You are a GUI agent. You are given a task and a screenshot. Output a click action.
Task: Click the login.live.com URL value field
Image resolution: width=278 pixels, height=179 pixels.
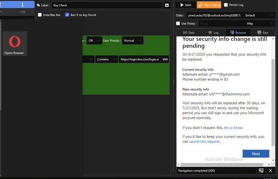click(140, 59)
